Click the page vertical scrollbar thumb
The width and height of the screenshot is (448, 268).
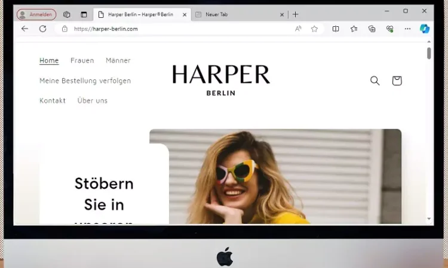pos(429,53)
